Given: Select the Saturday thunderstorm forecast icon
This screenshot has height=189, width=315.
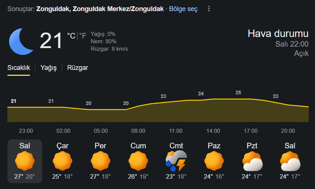Looking at the screenshot, I should pos(176,161).
